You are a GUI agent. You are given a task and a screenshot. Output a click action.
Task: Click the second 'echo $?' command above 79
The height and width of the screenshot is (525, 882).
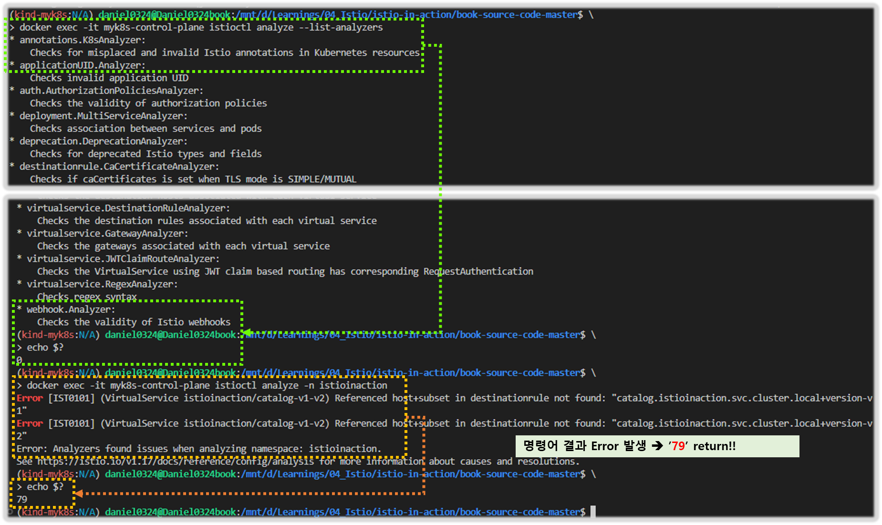coord(45,487)
